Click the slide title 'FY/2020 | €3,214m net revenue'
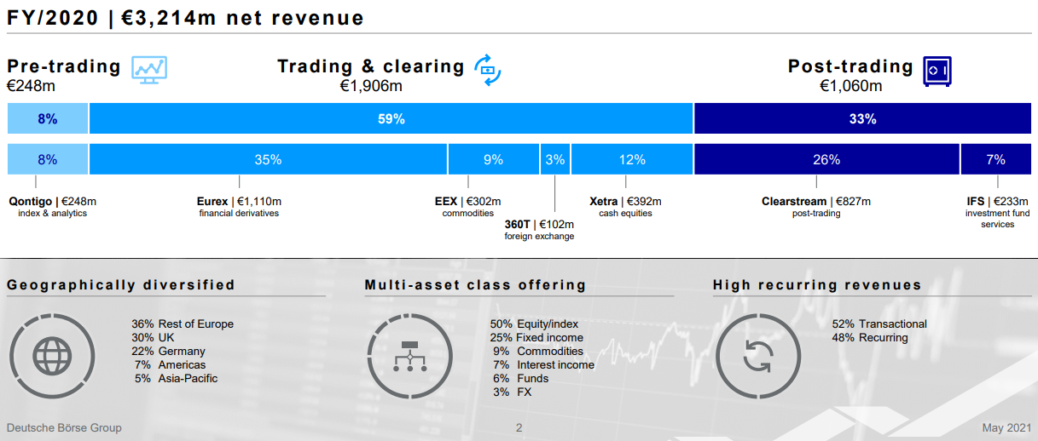1038x441 pixels. click(185, 18)
